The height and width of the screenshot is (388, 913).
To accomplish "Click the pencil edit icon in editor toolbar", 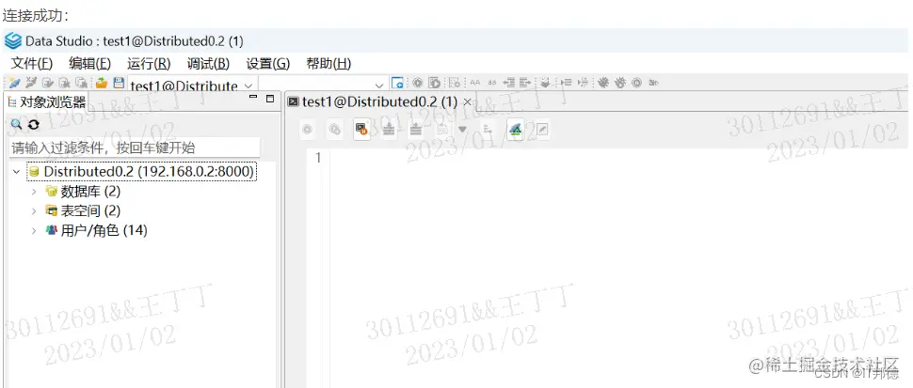I will pyautogui.click(x=542, y=130).
